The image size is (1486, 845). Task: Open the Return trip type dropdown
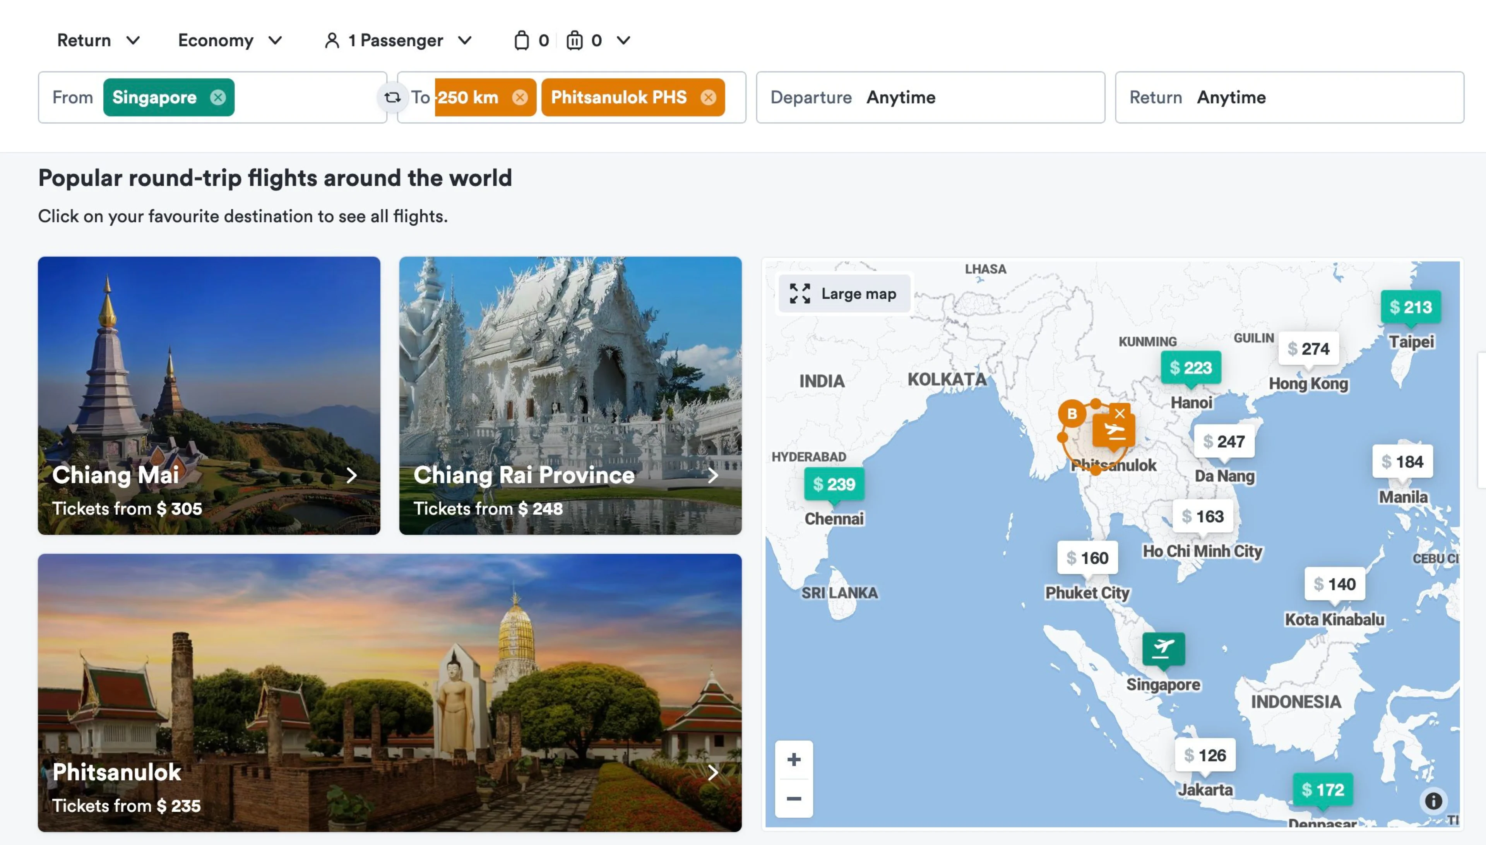pos(98,40)
